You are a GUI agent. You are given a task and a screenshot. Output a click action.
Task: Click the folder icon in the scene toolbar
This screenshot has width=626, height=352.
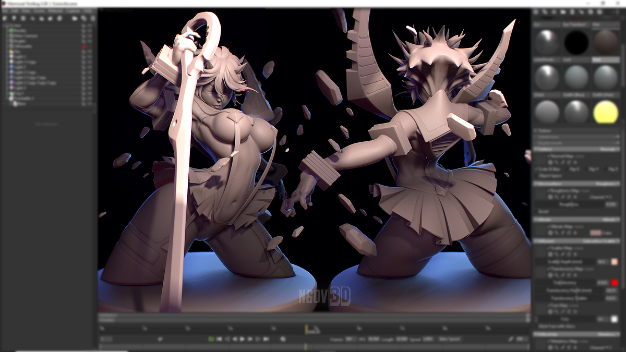click(x=75, y=18)
